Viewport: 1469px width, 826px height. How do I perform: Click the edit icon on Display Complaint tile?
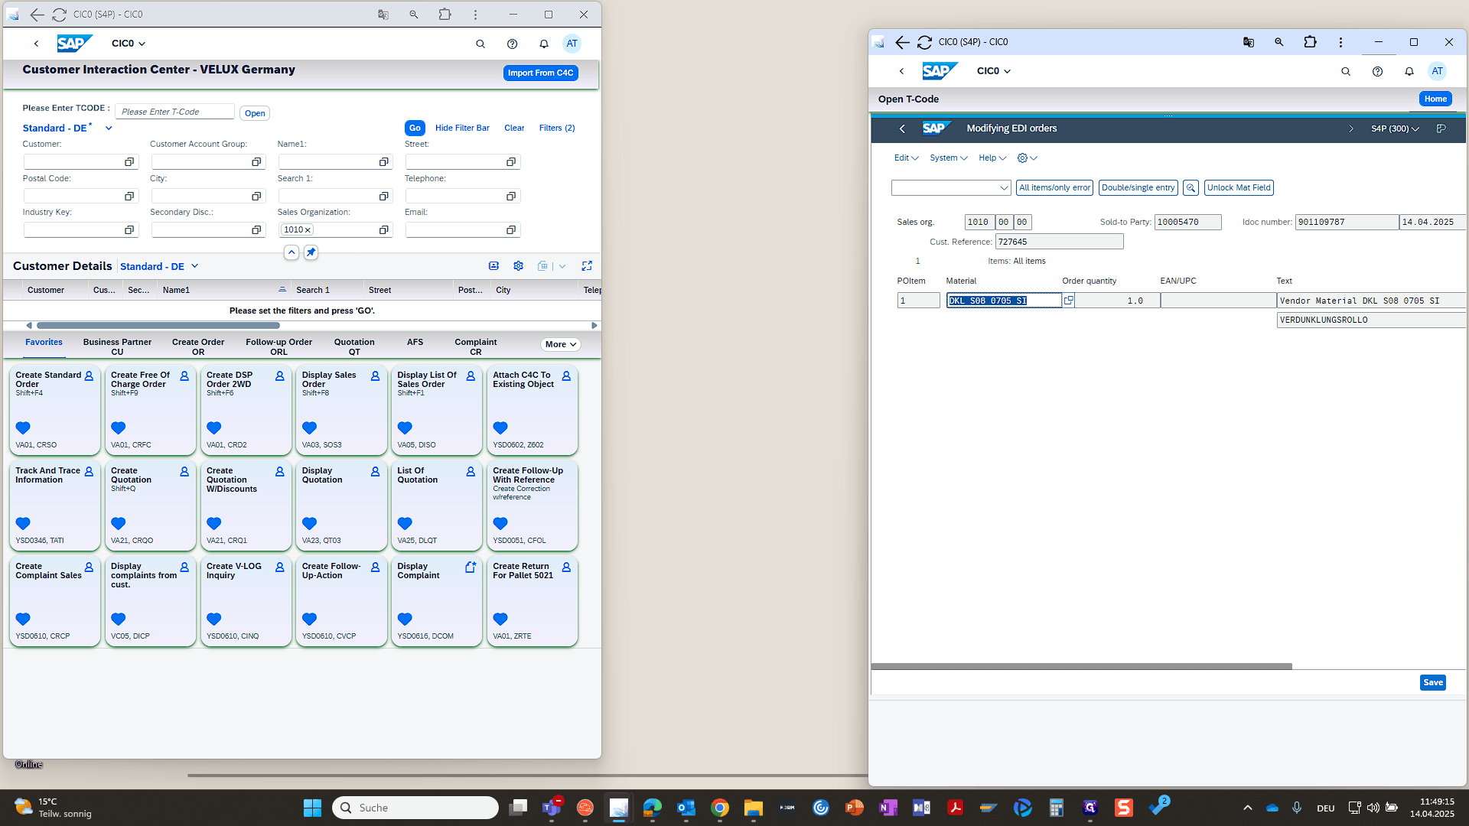tap(471, 567)
